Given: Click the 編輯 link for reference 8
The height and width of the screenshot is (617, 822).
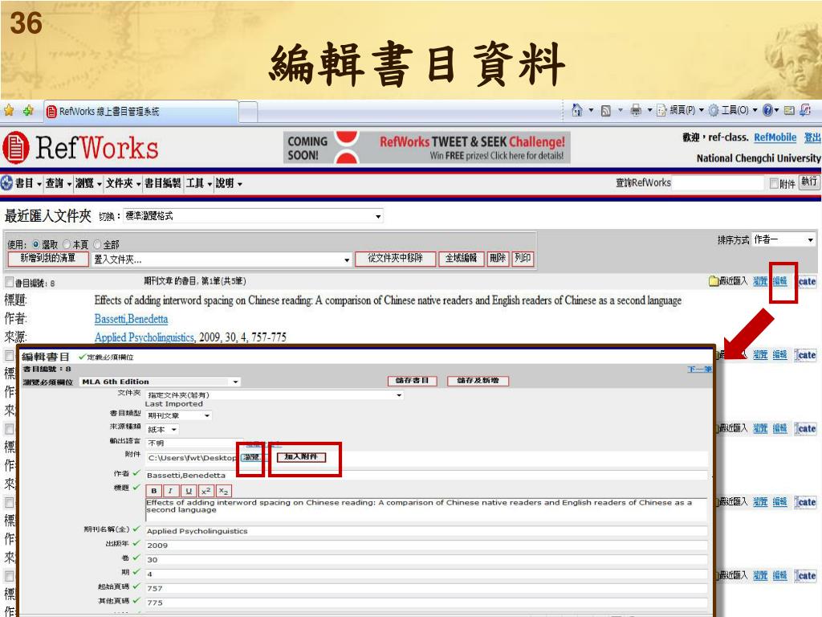Looking at the screenshot, I should (x=779, y=281).
